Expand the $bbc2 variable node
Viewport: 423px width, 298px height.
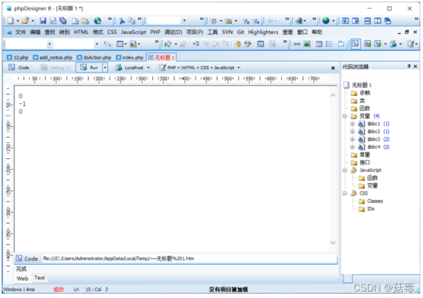click(352, 131)
